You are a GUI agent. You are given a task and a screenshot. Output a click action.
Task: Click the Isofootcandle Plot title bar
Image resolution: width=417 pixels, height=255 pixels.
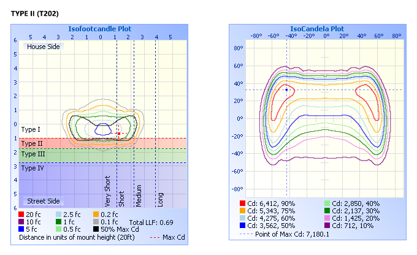pyautogui.click(x=99, y=29)
